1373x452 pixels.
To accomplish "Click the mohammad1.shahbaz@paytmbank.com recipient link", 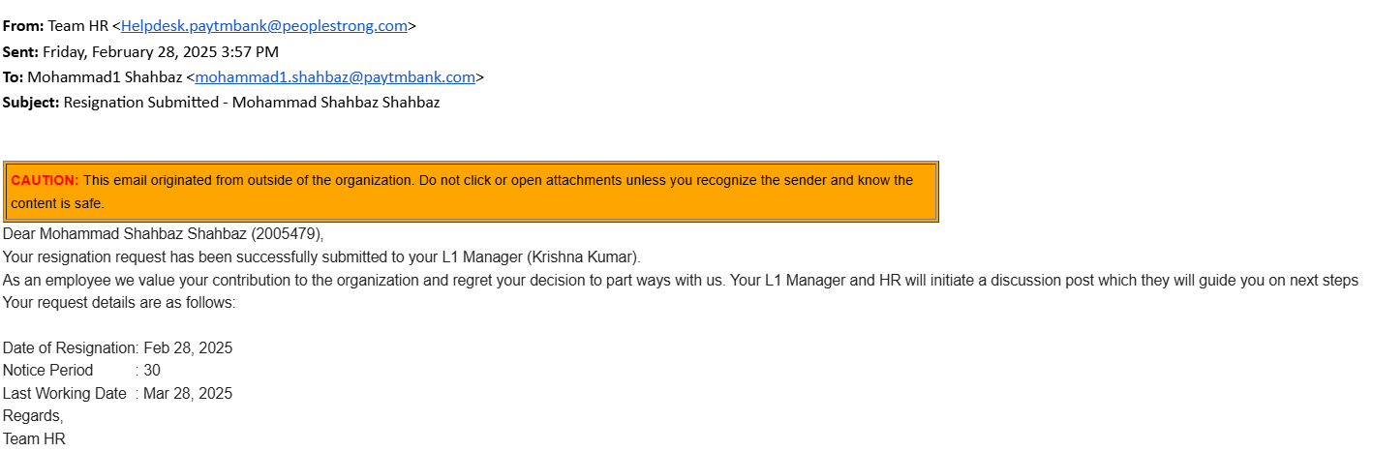I will pos(335,76).
